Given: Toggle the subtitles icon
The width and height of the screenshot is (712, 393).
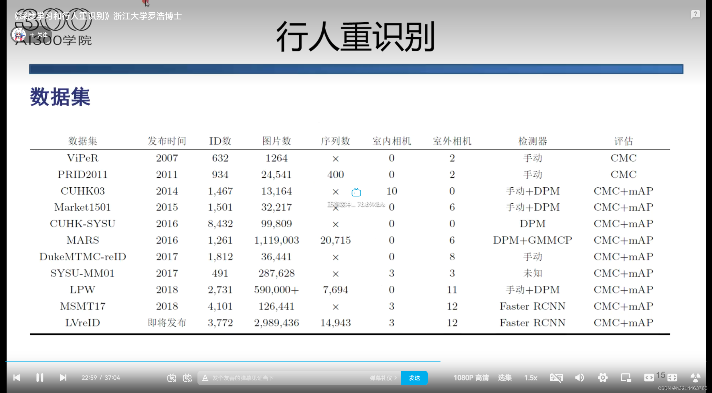Looking at the screenshot, I should pos(556,378).
